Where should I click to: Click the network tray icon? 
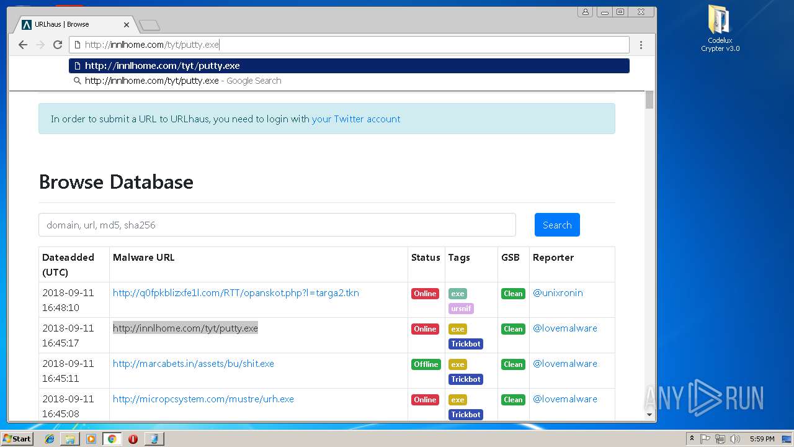(720, 439)
